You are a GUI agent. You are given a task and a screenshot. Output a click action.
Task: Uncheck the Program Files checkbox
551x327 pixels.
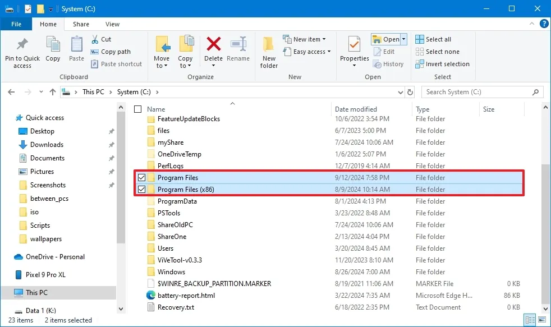[142, 177]
